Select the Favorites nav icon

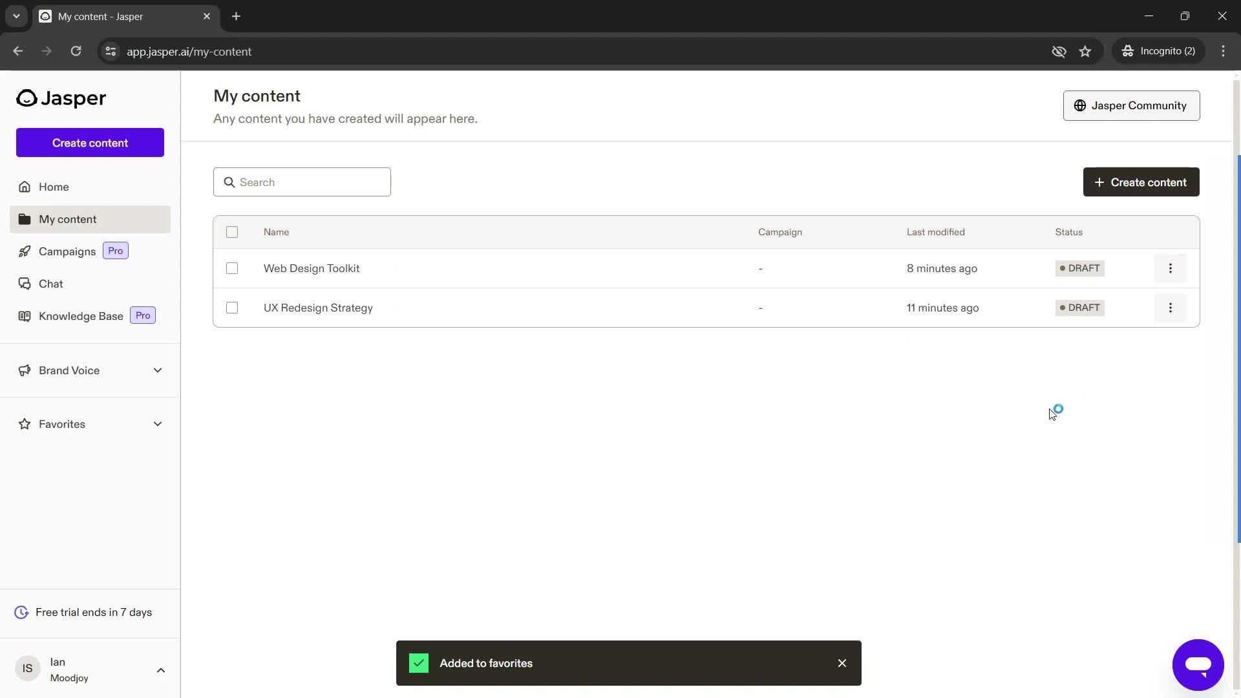(24, 423)
